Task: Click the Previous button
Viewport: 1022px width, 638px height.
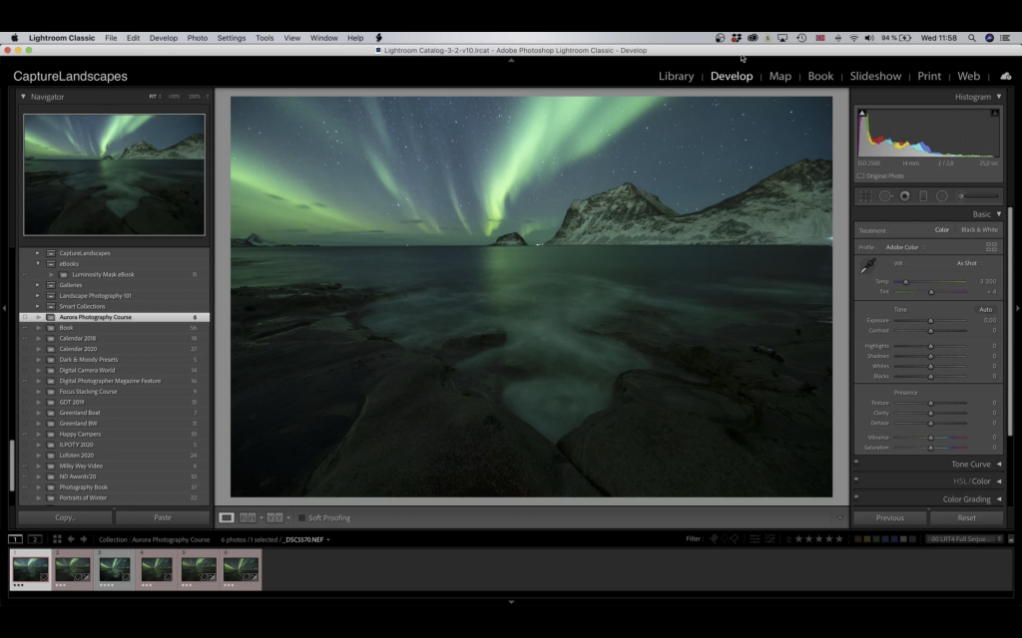Action: [889, 517]
